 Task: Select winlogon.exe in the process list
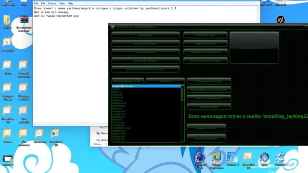click(146, 103)
